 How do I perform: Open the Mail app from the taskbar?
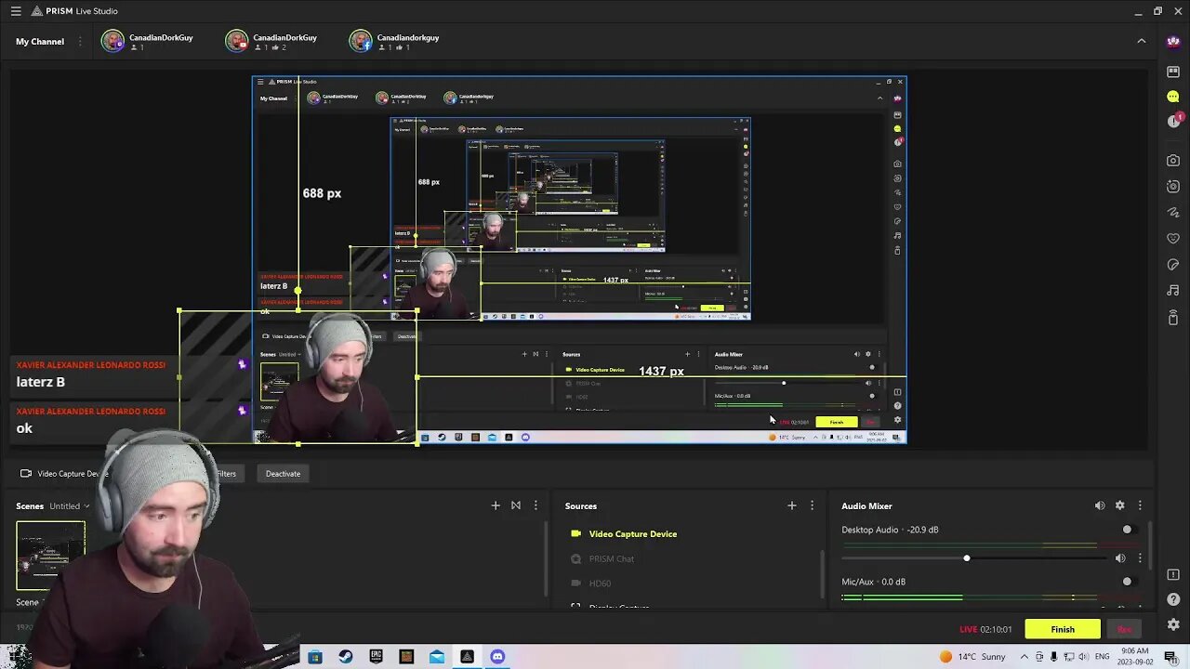[x=437, y=657]
